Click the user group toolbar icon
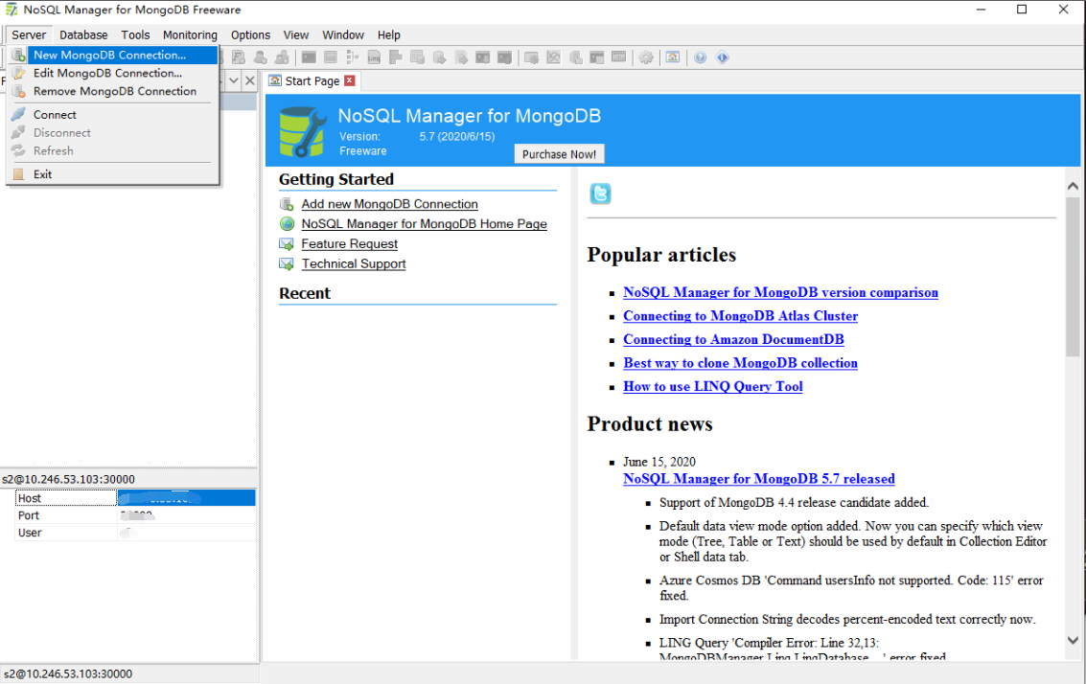Screen dimensions: 1086x684 point(282,57)
